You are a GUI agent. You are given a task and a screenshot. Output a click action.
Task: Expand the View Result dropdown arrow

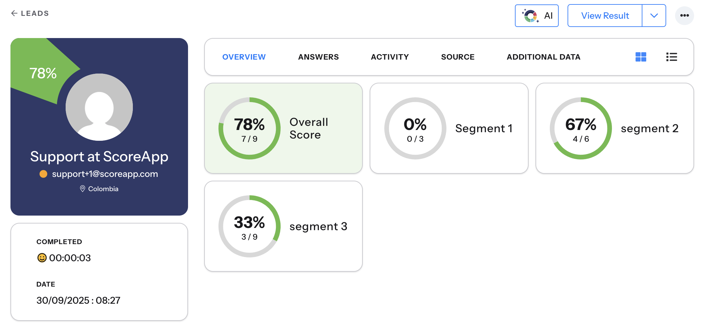coord(654,16)
